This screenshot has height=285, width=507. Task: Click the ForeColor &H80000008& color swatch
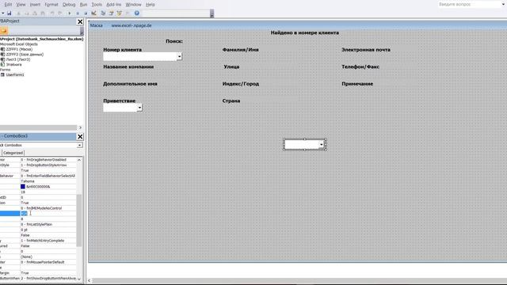coord(23,187)
